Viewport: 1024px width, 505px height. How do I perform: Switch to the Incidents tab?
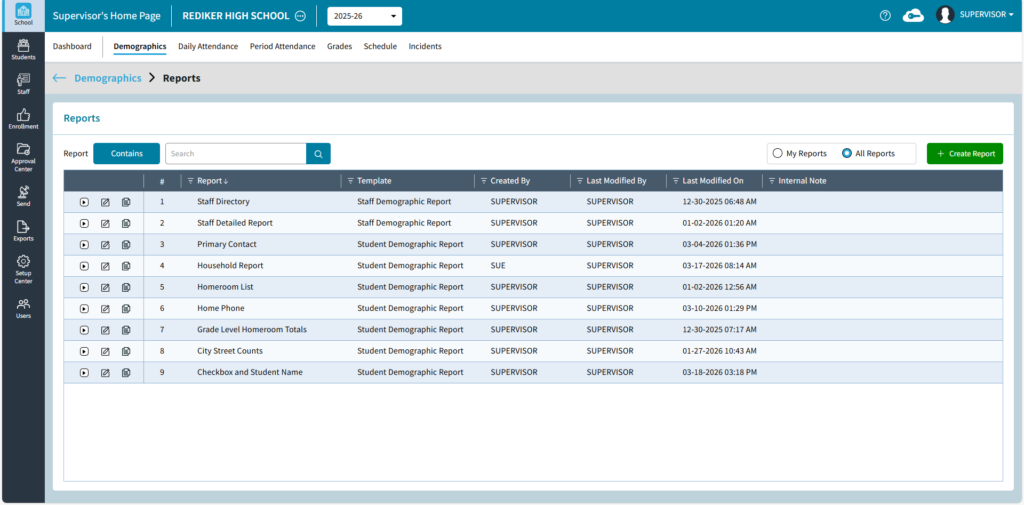425,46
